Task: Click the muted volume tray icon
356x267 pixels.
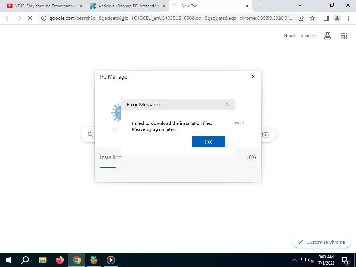Action: 311,260
